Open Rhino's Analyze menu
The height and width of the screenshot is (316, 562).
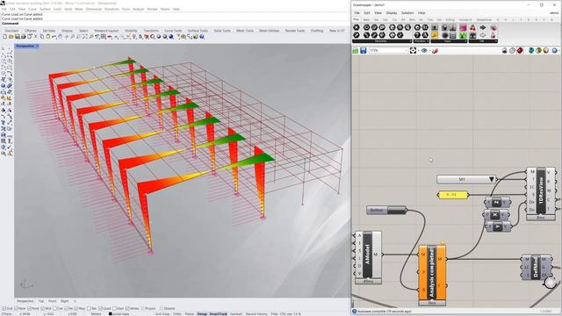click(x=139, y=9)
